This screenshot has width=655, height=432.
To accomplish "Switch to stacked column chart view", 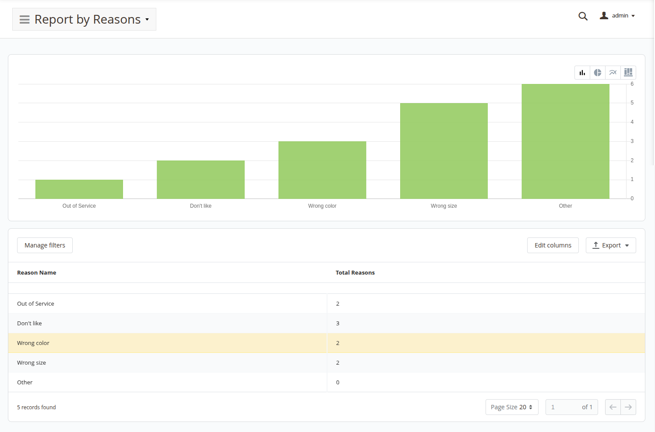I will [628, 73].
